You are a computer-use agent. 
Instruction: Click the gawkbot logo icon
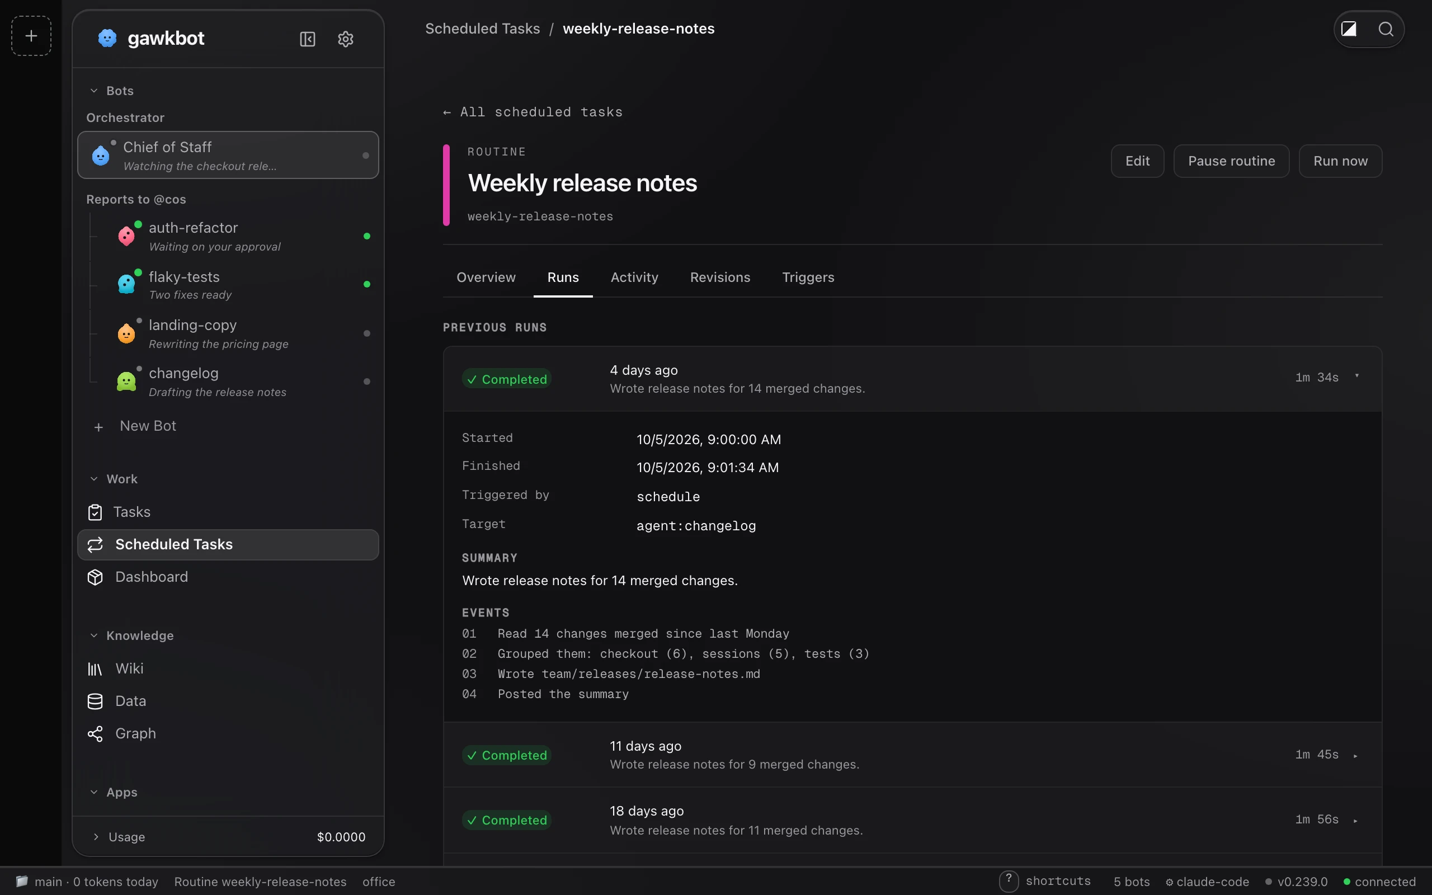point(107,38)
